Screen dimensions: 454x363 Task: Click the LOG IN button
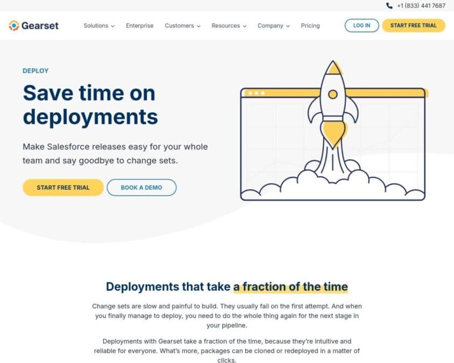tap(361, 25)
